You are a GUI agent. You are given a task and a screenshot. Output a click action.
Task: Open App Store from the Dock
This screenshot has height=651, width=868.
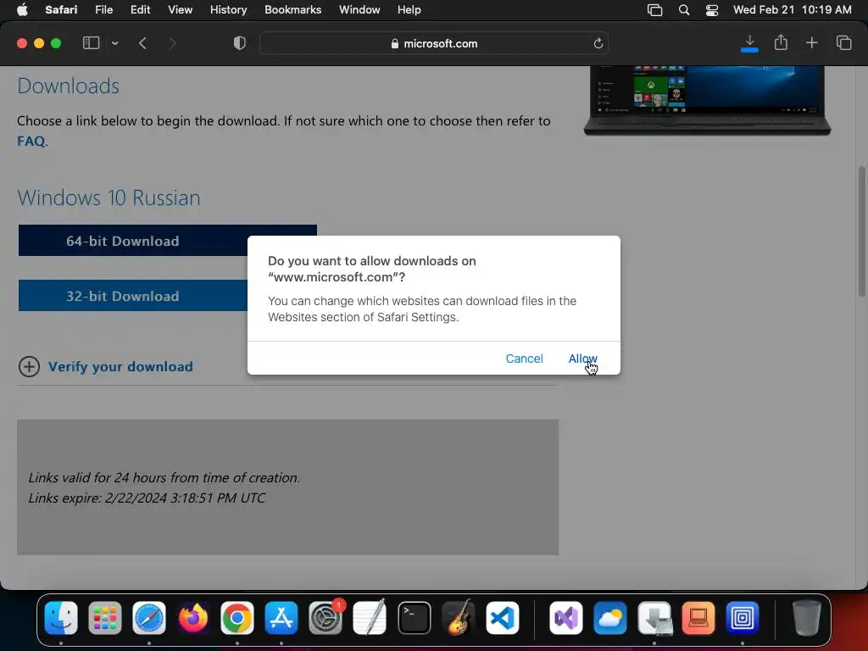coord(281,618)
